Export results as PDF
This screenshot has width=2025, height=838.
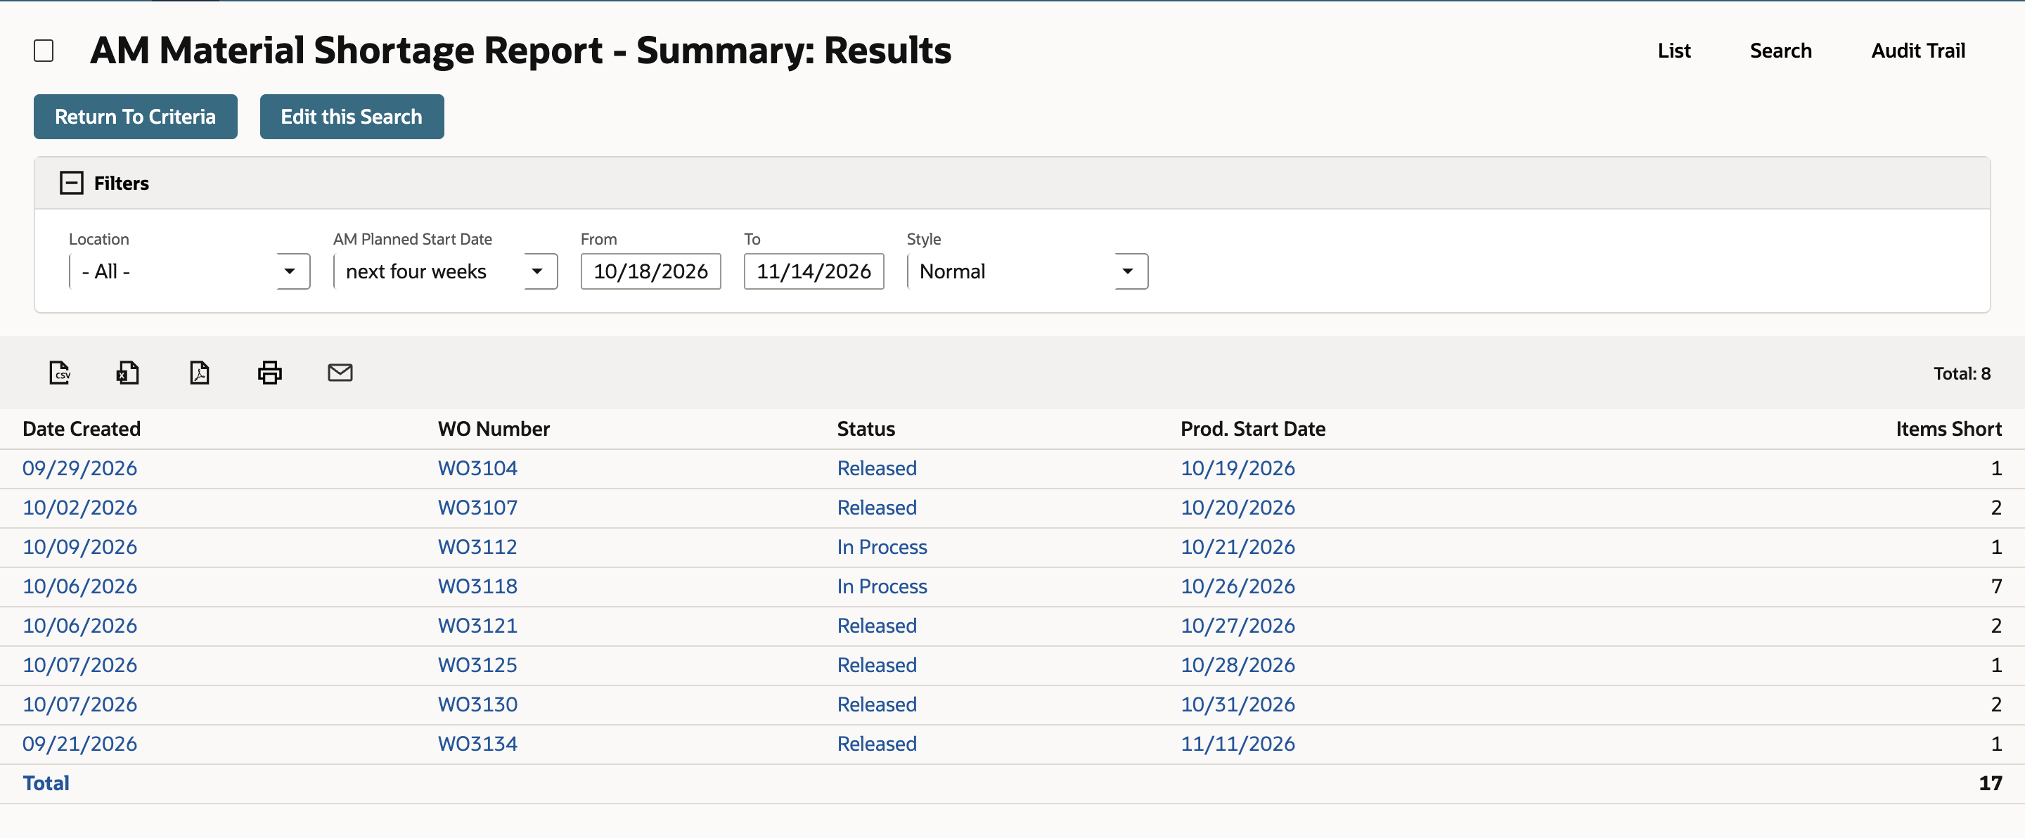[200, 373]
